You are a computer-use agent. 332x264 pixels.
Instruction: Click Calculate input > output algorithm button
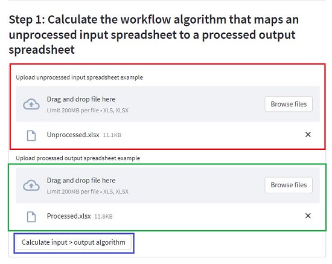(x=74, y=242)
